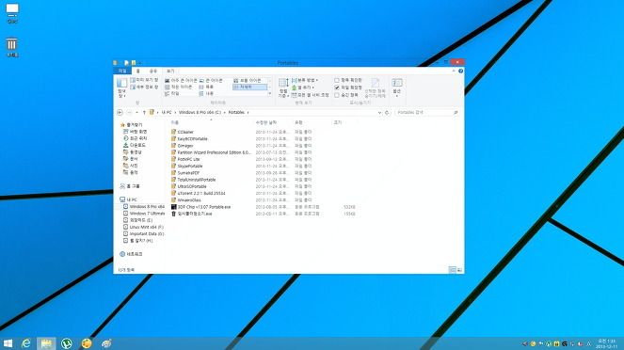Enable the Hidden items checkbox
Image resolution: width=624 pixels, height=350 pixels.
click(337, 95)
